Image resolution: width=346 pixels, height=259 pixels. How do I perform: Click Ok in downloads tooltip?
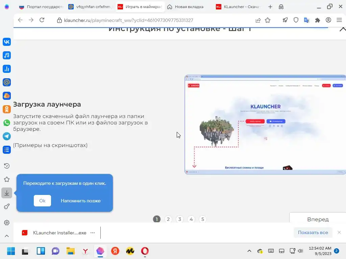pyautogui.click(x=42, y=201)
